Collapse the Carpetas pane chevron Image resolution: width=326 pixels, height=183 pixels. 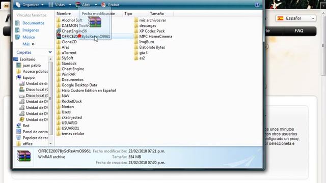tap(50, 52)
